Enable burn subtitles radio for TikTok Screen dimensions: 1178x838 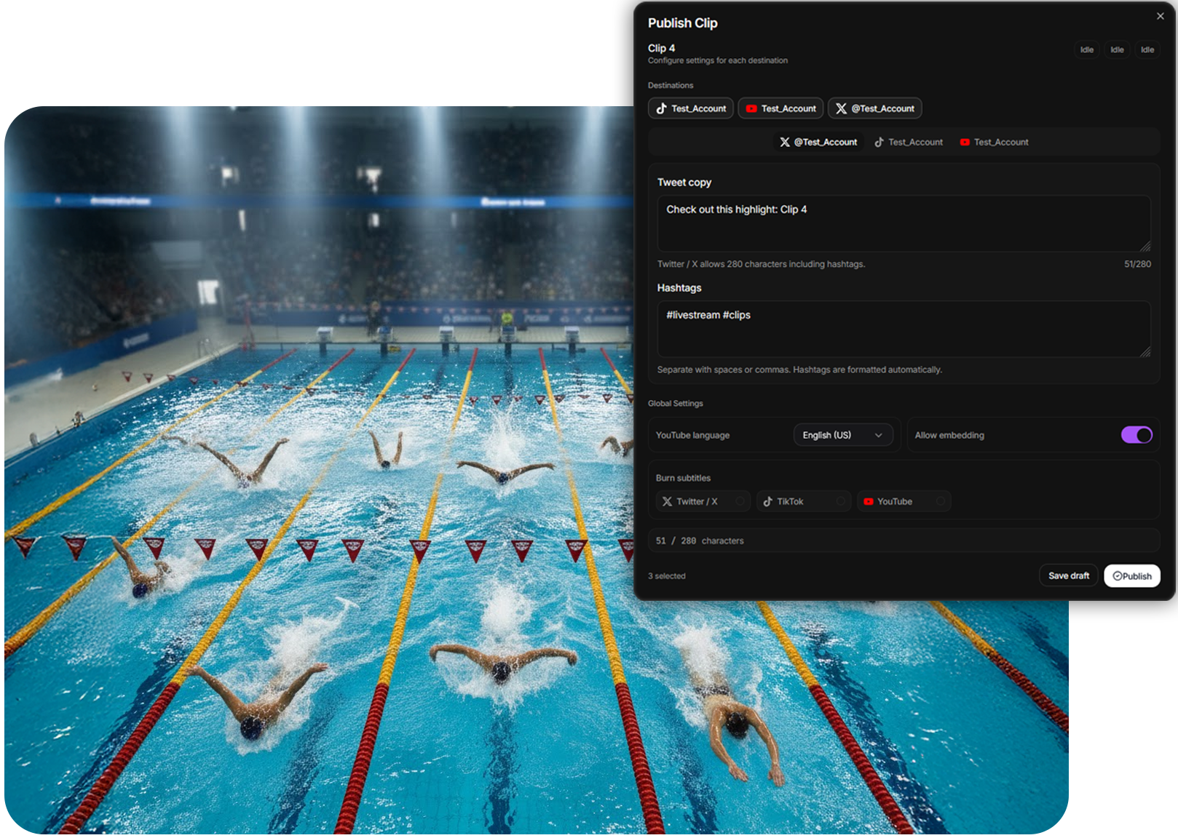(x=839, y=502)
